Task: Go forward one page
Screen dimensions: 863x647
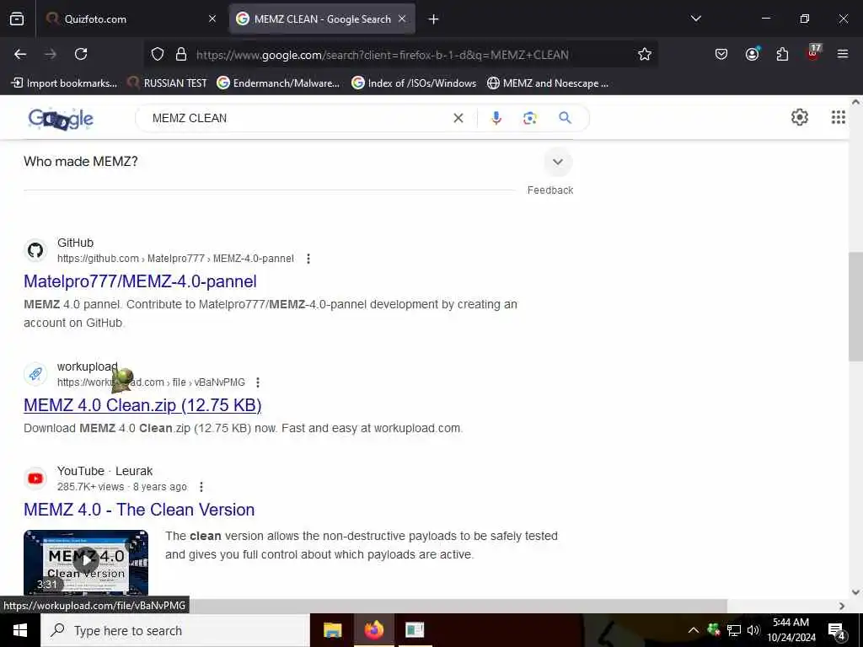Action: 51,54
